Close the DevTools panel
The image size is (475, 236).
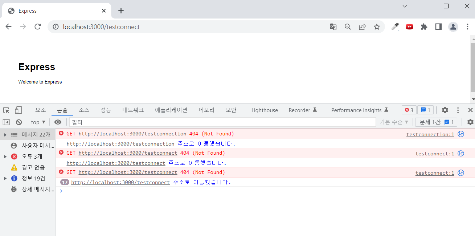(x=470, y=110)
